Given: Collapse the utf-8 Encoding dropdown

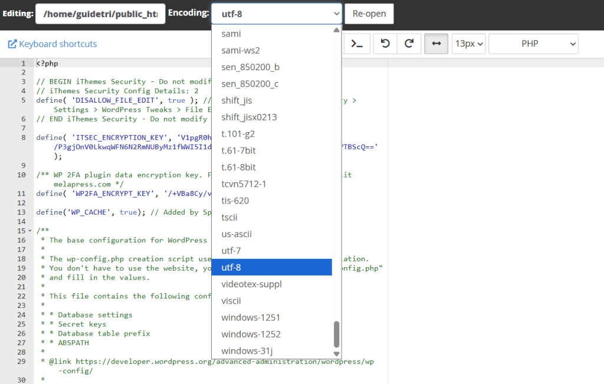Looking at the screenshot, I should [x=276, y=14].
